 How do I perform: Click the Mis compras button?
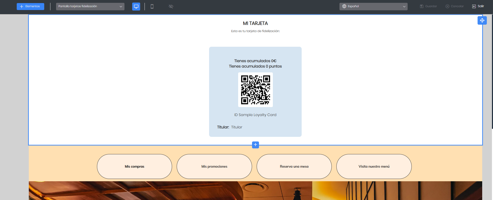pos(135,167)
